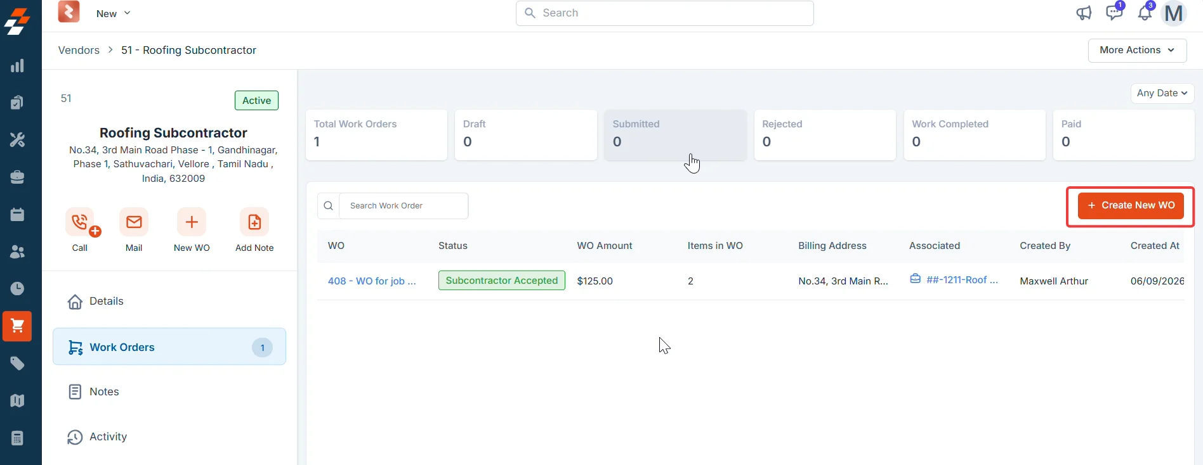
Task: Filter by Submitted status card
Action: coord(675,135)
